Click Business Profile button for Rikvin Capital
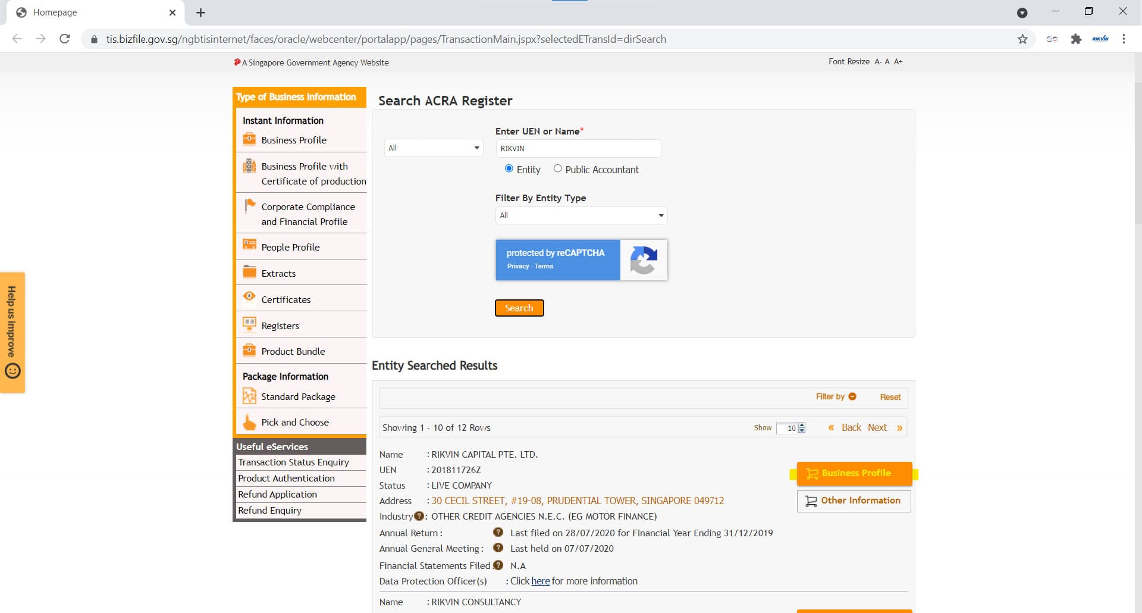This screenshot has height=613, width=1142. [854, 473]
